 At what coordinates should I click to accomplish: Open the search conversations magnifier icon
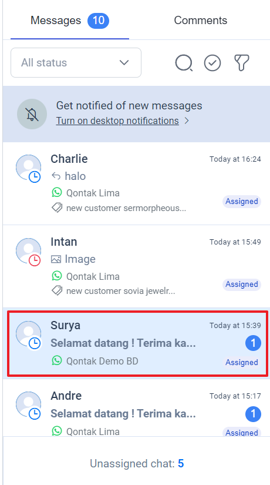click(184, 63)
